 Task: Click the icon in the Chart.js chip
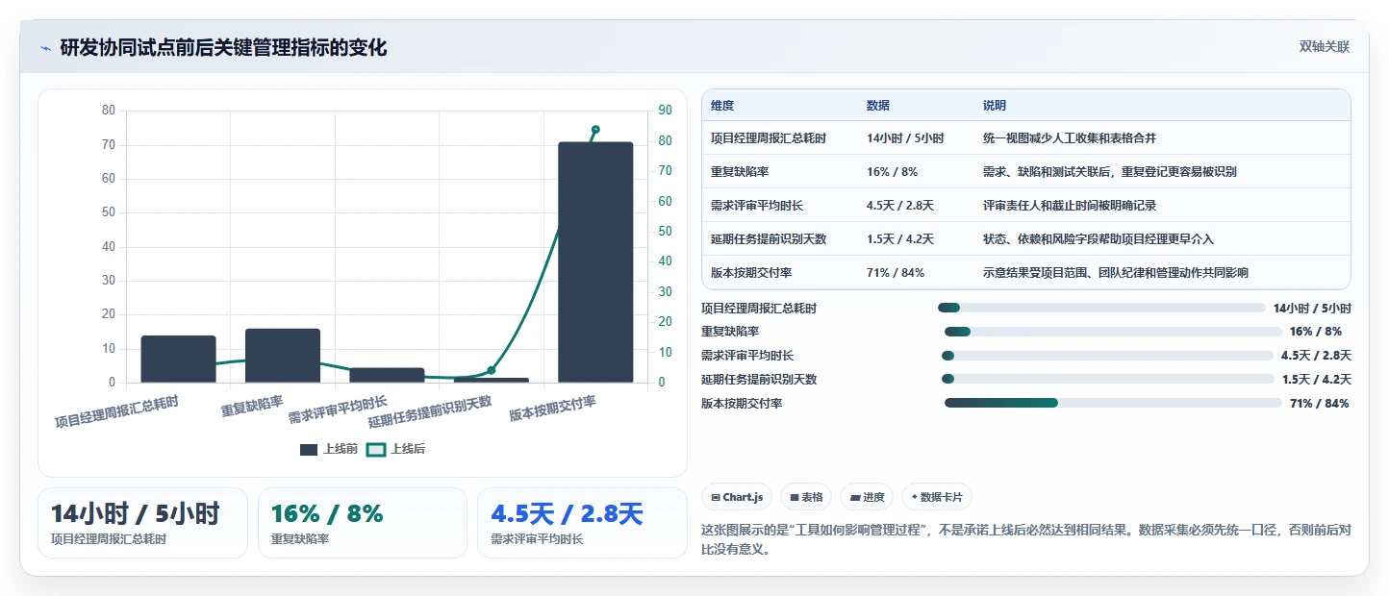pyautogui.click(x=716, y=498)
